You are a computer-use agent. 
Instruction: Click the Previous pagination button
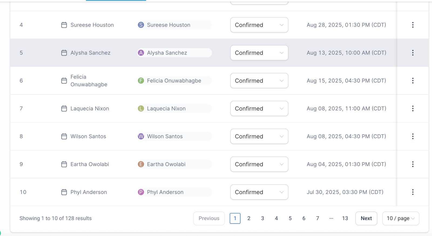pos(209,218)
